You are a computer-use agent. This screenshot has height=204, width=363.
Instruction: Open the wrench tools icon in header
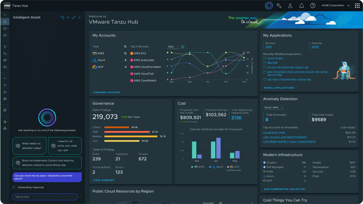point(279,6)
